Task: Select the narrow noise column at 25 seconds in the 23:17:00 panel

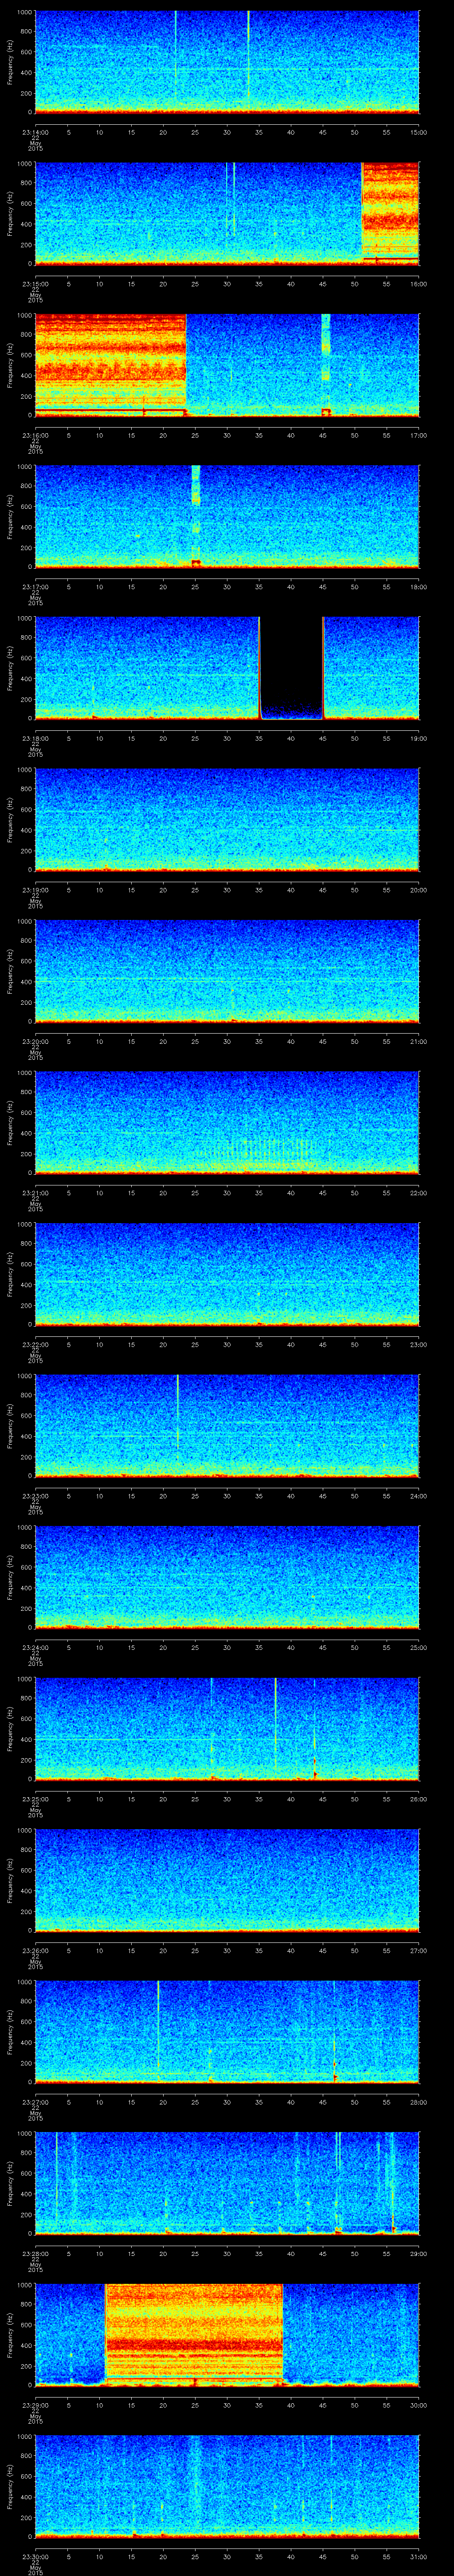Action: point(196,517)
